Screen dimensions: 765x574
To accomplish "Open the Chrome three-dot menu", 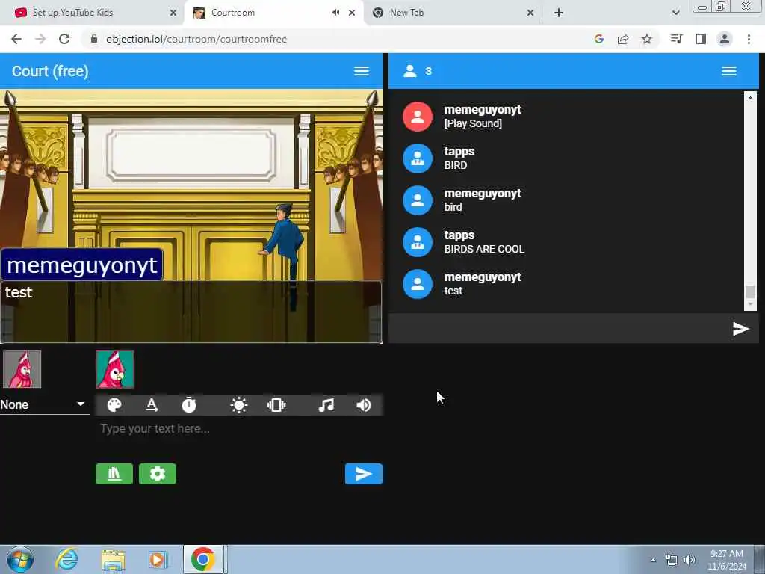I will [x=749, y=39].
